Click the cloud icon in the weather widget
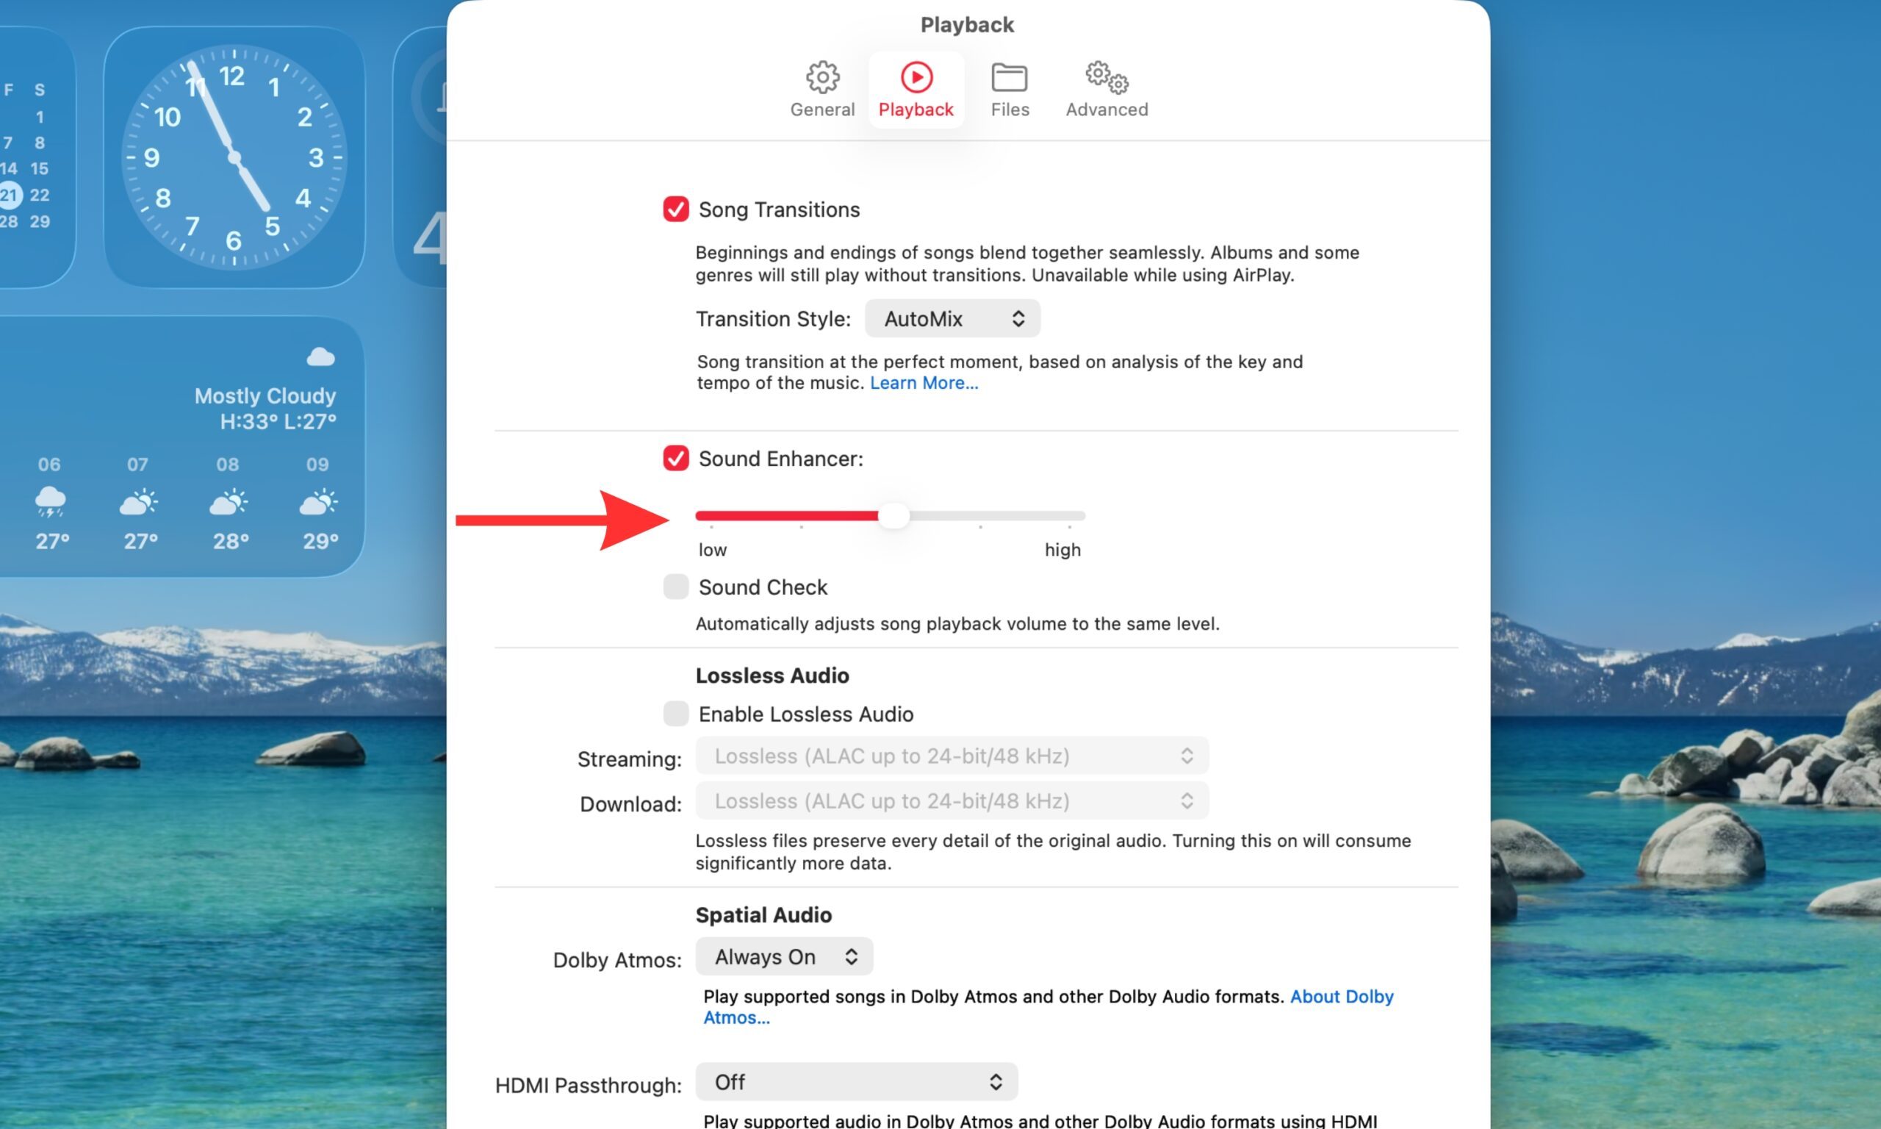The height and width of the screenshot is (1129, 1881). (x=321, y=356)
